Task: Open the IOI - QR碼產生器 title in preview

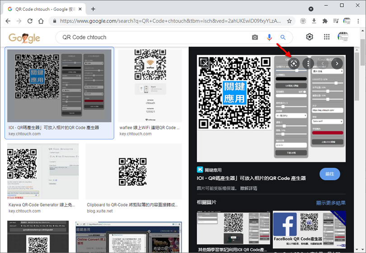Action: click(251, 178)
